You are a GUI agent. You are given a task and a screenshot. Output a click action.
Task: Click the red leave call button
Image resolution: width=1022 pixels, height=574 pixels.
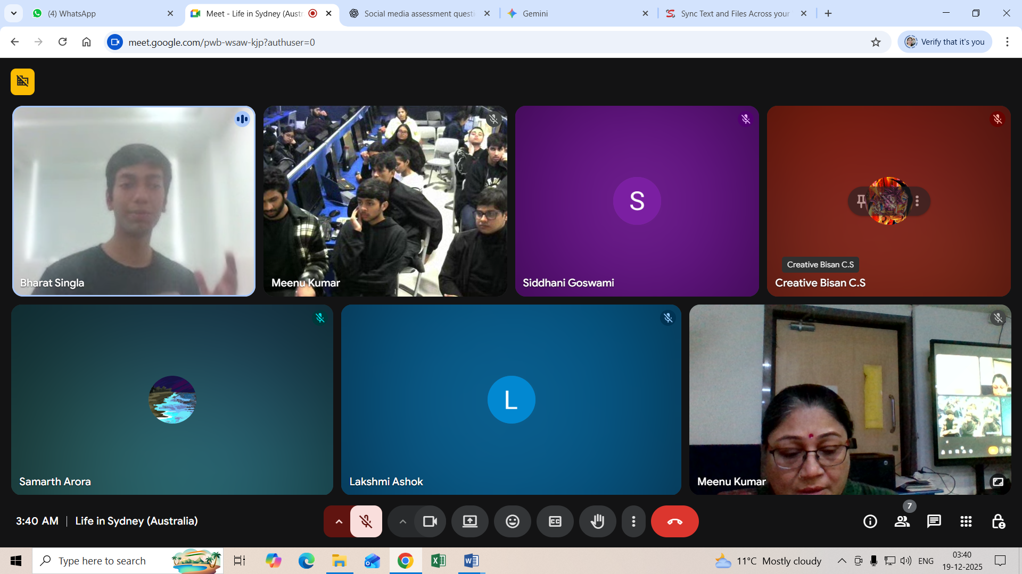[674, 521]
